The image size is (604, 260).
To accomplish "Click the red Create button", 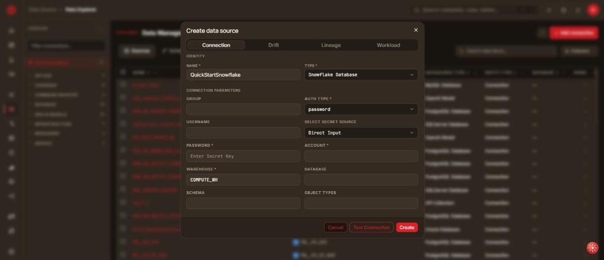I will (407, 227).
